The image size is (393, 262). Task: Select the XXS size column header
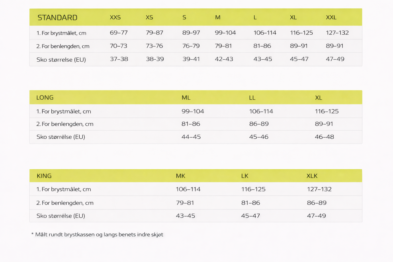pos(115,17)
